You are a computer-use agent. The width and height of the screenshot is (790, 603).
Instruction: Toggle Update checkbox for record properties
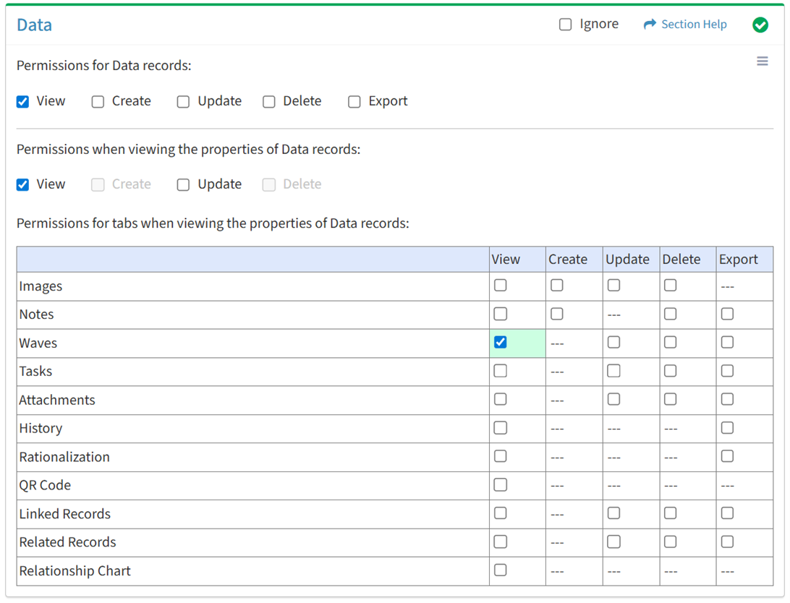tap(184, 185)
